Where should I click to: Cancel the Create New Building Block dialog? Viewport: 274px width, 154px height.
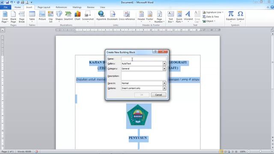pos(158,95)
